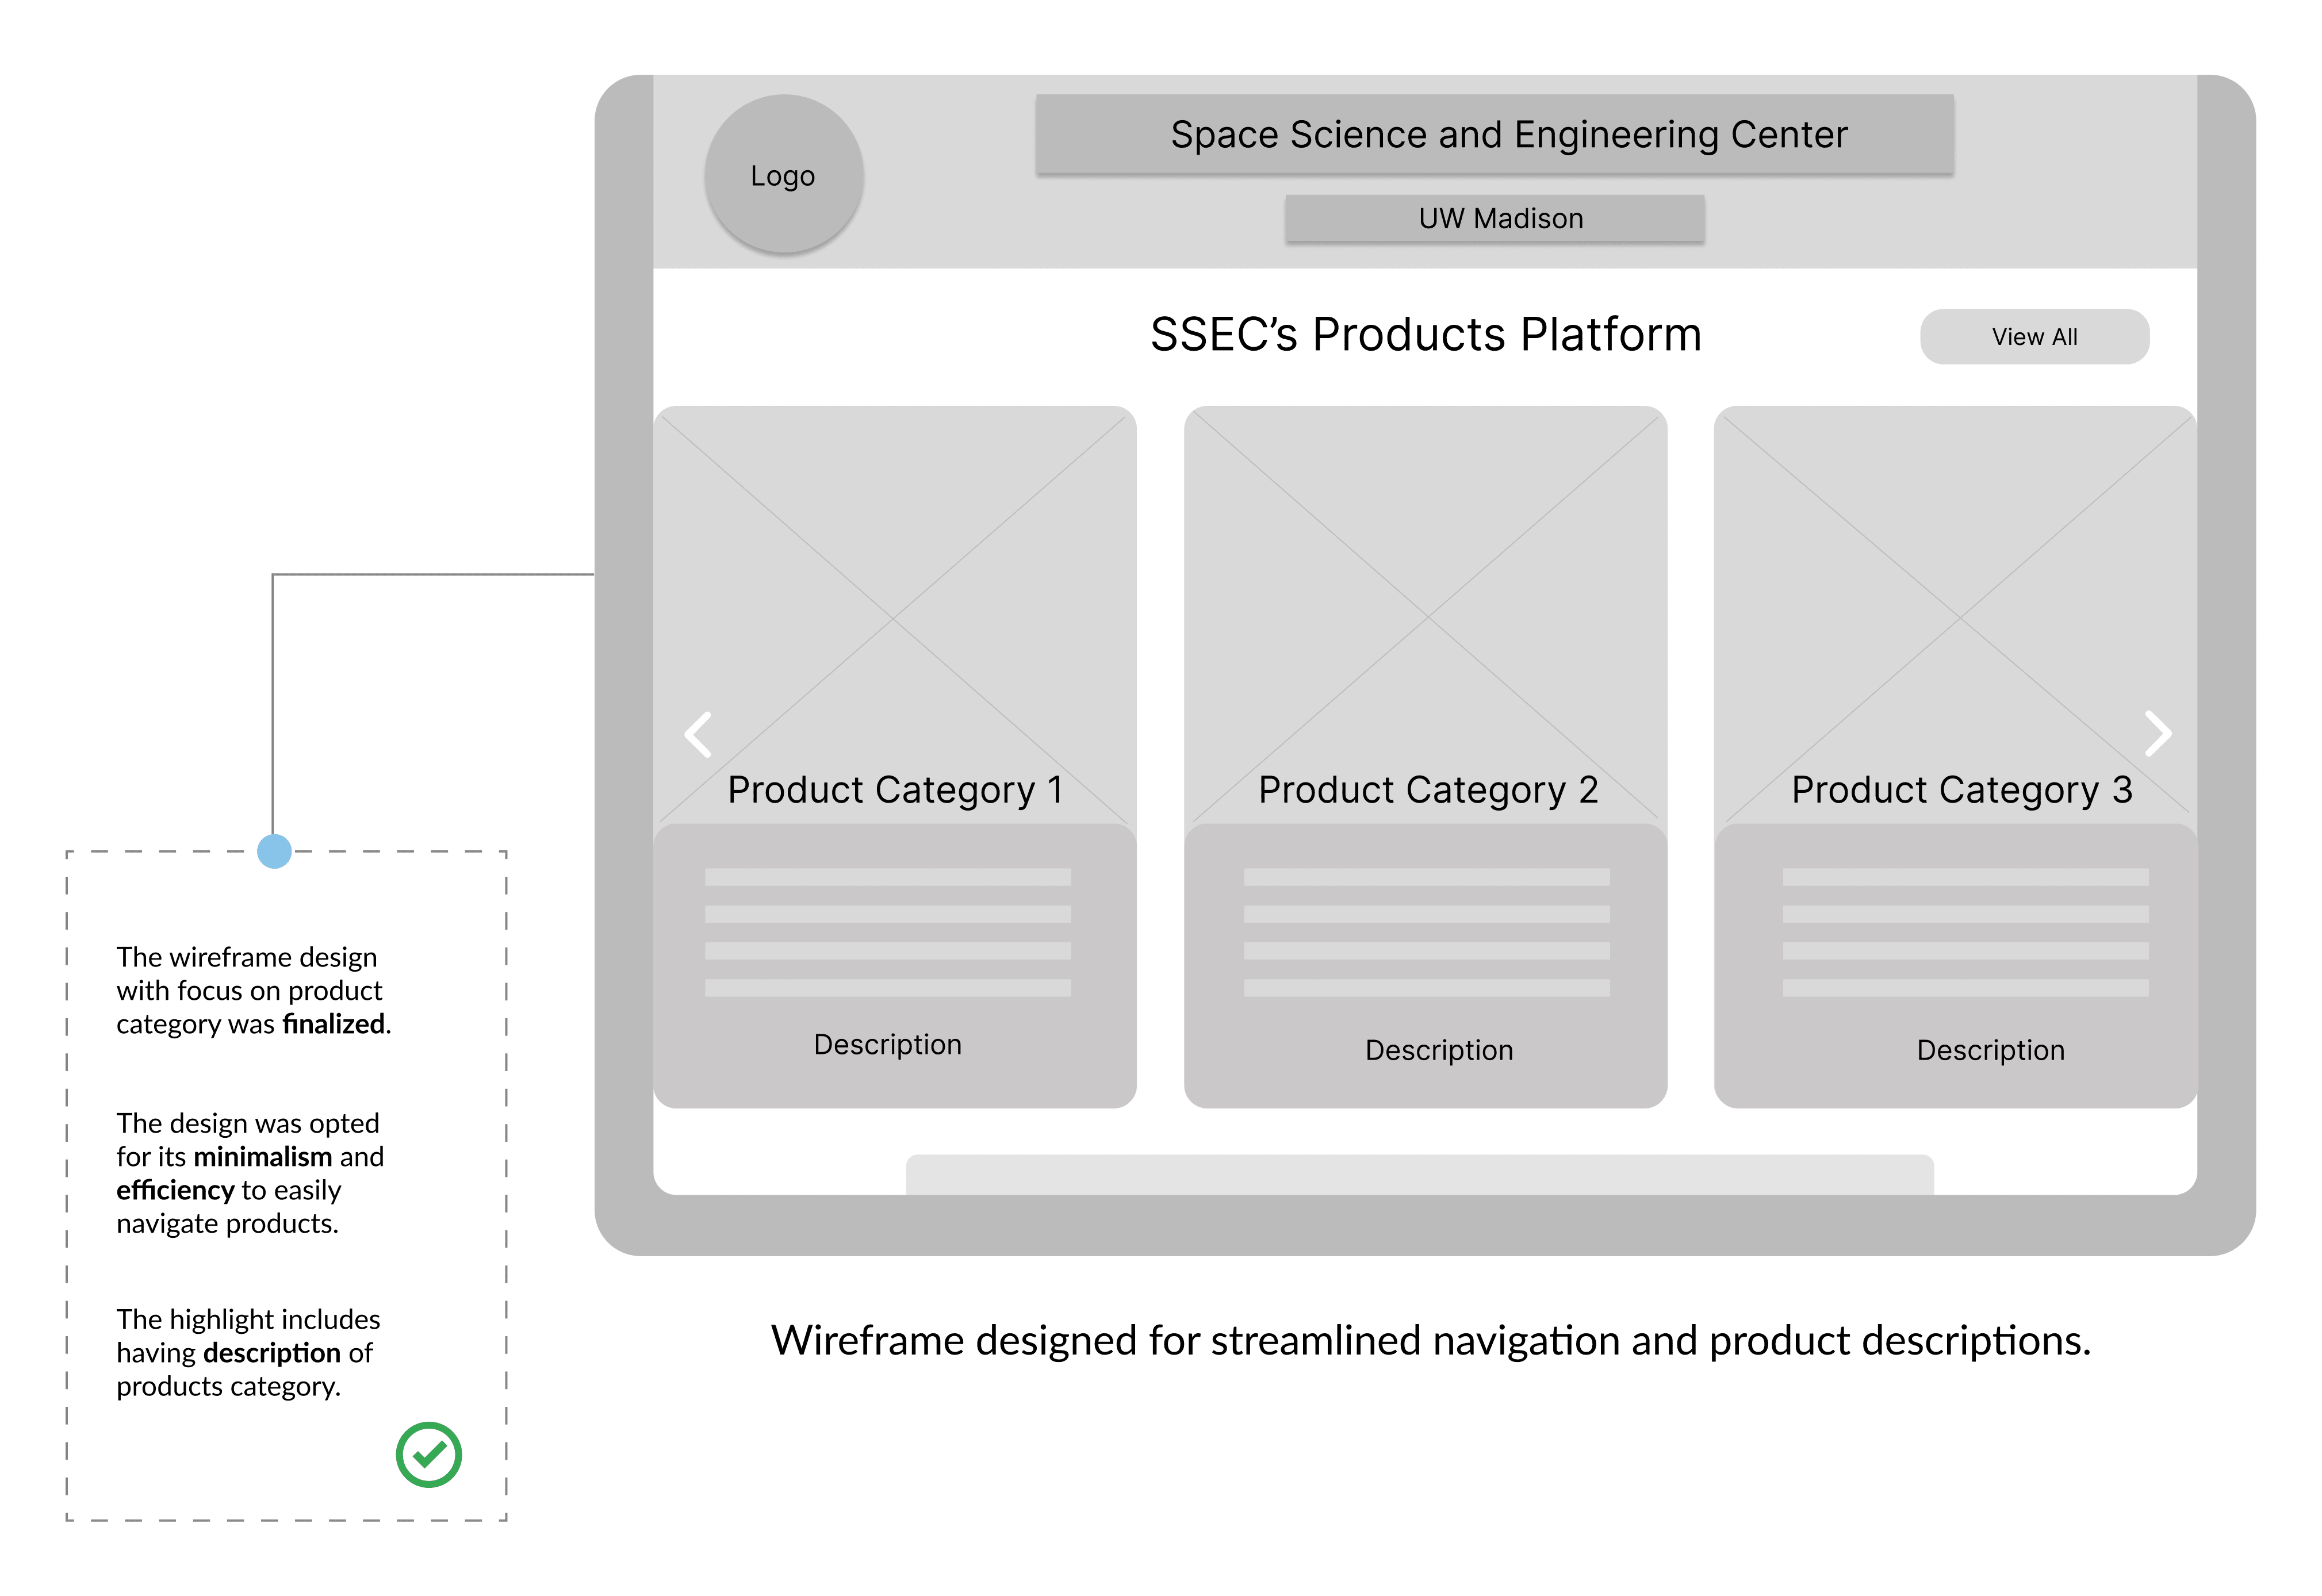Click the green checkmark circle icon
The width and height of the screenshot is (2322, 1596).
point(429,1455)
